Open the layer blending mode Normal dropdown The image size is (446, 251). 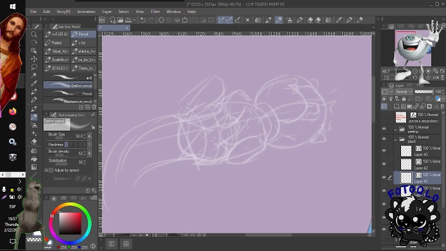(405, 92)
